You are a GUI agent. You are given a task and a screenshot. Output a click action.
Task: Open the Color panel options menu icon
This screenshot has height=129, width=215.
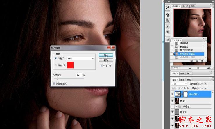pos(212,74)
